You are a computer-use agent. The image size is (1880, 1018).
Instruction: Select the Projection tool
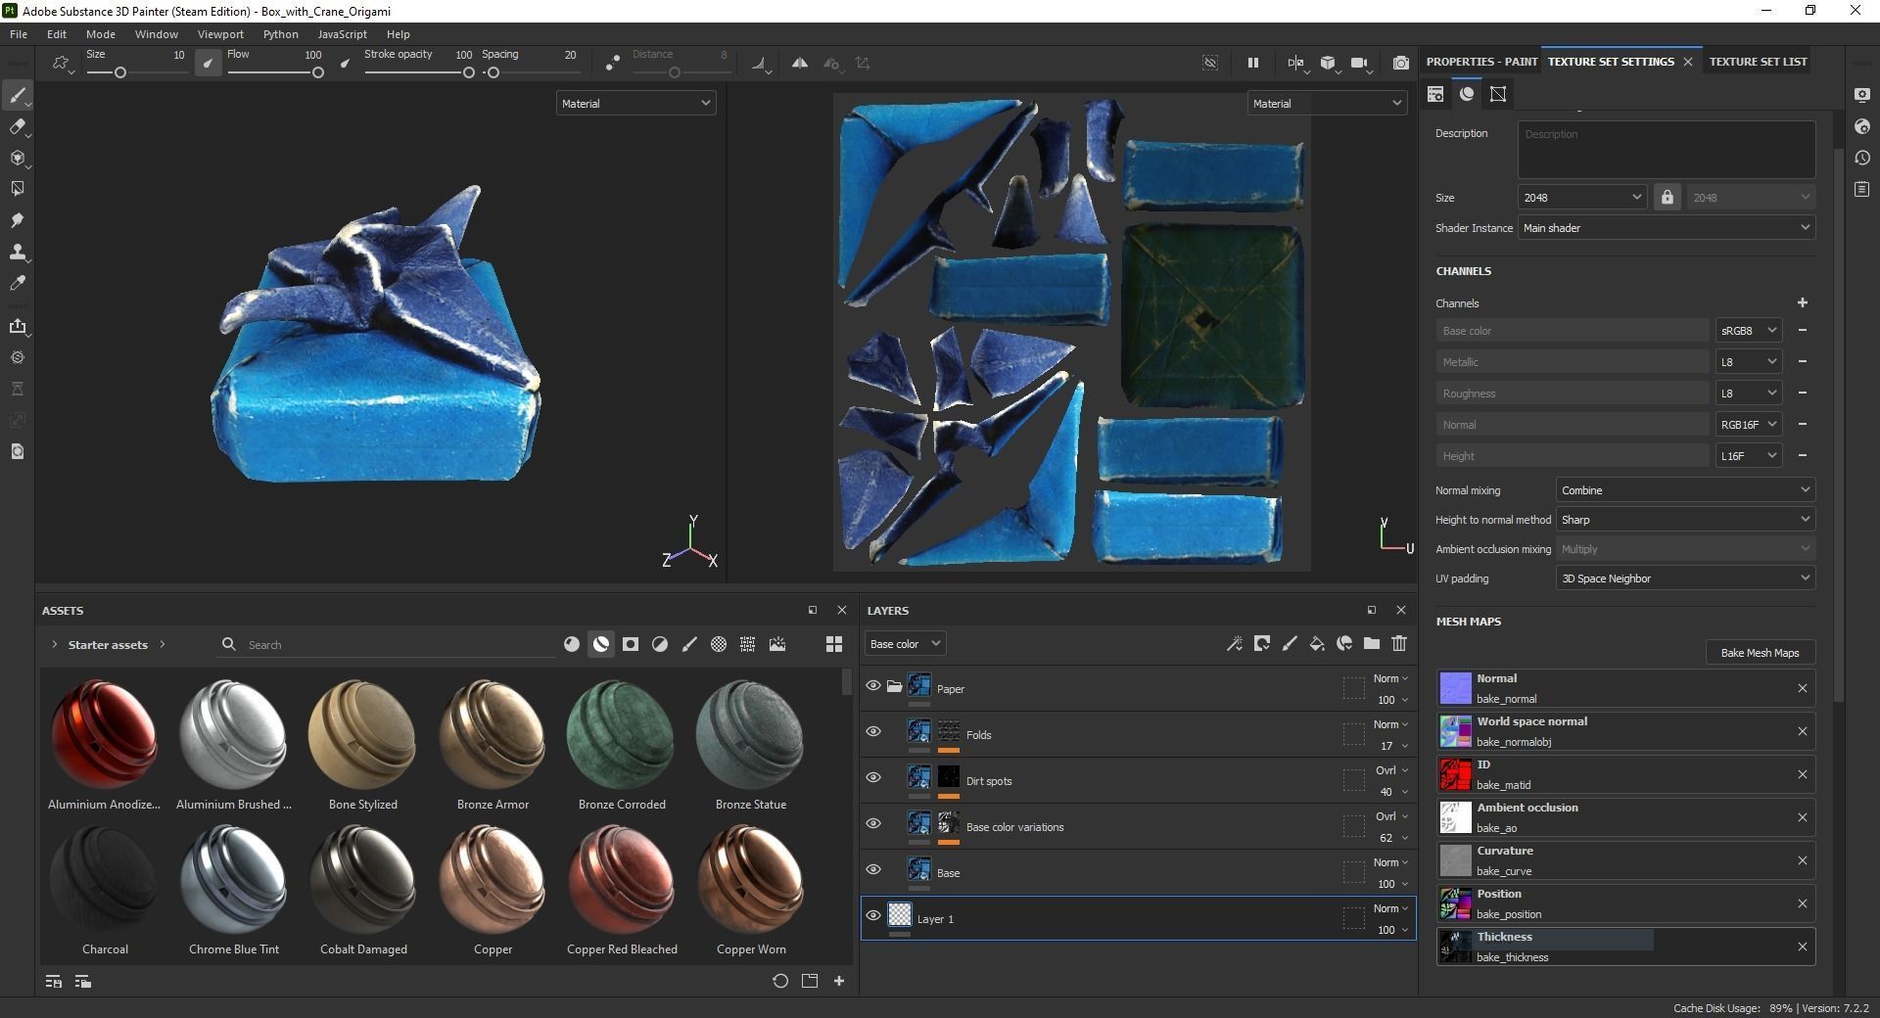[17, 158]
